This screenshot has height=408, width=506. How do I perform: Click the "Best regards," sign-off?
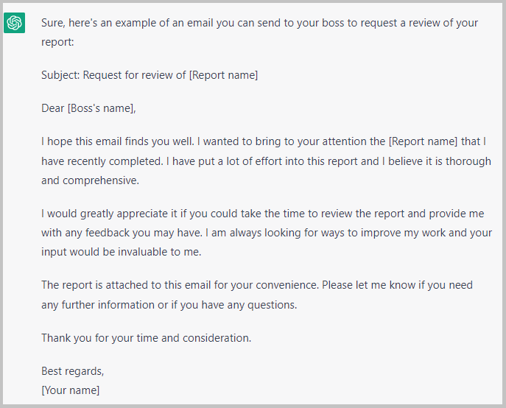pyautogui.click(x=72, y=371)
